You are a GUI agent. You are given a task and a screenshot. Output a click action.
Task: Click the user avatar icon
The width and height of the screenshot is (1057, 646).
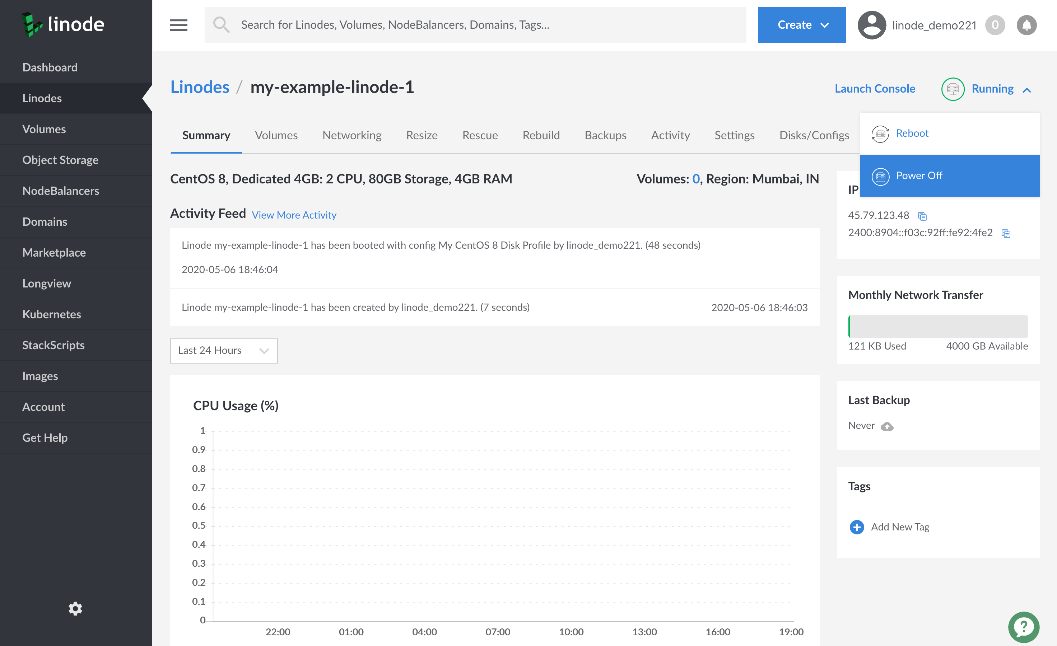pos(871,25)
